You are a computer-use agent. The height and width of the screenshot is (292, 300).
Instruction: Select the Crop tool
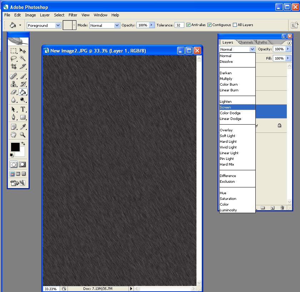coord(14,66)
